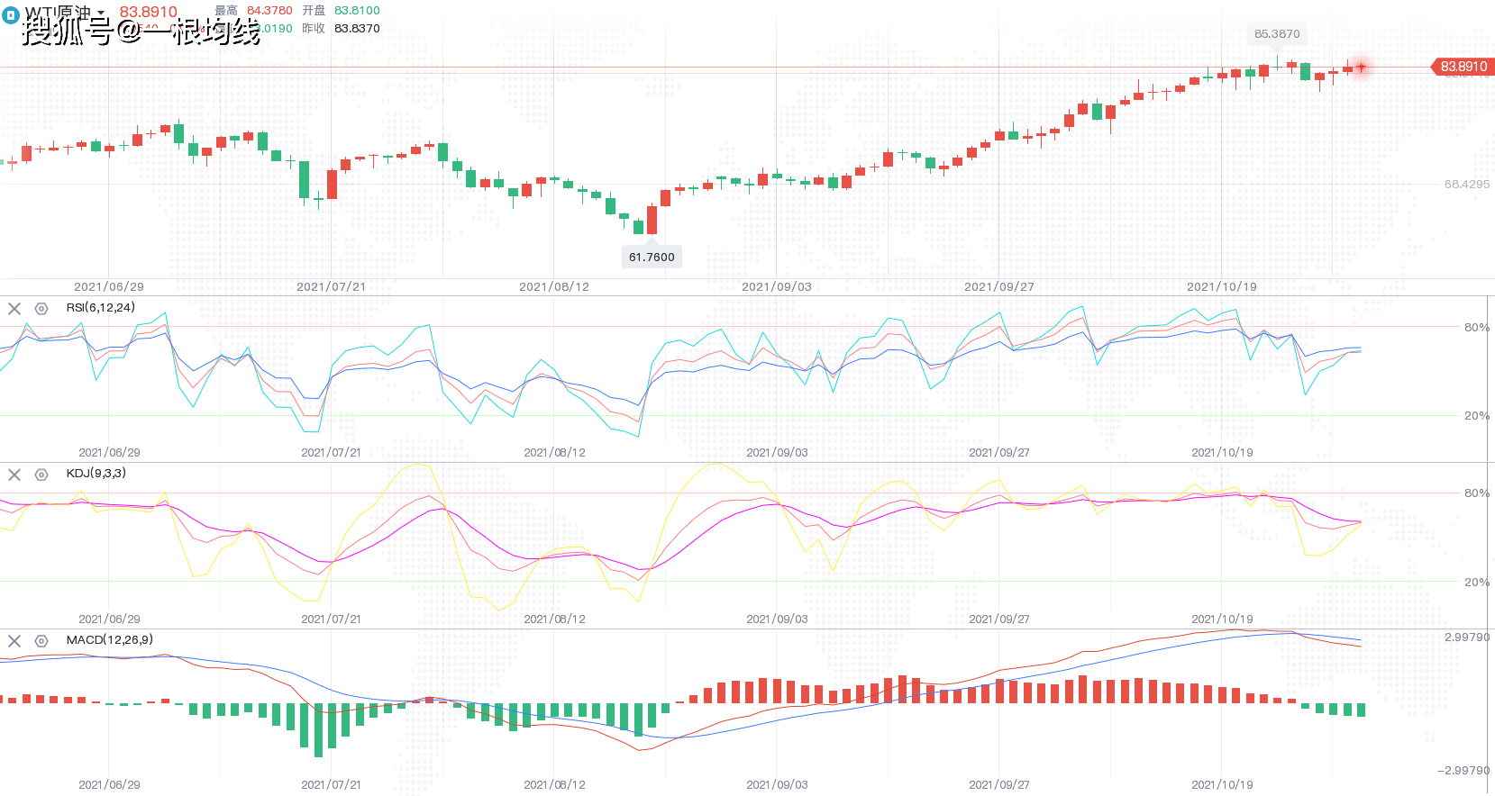
Task: Open settings gear for RSI indicator
Action: coord(41,308)
